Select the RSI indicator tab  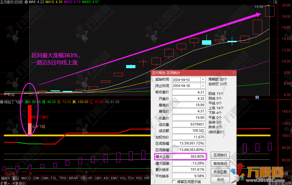click(139, 178)
